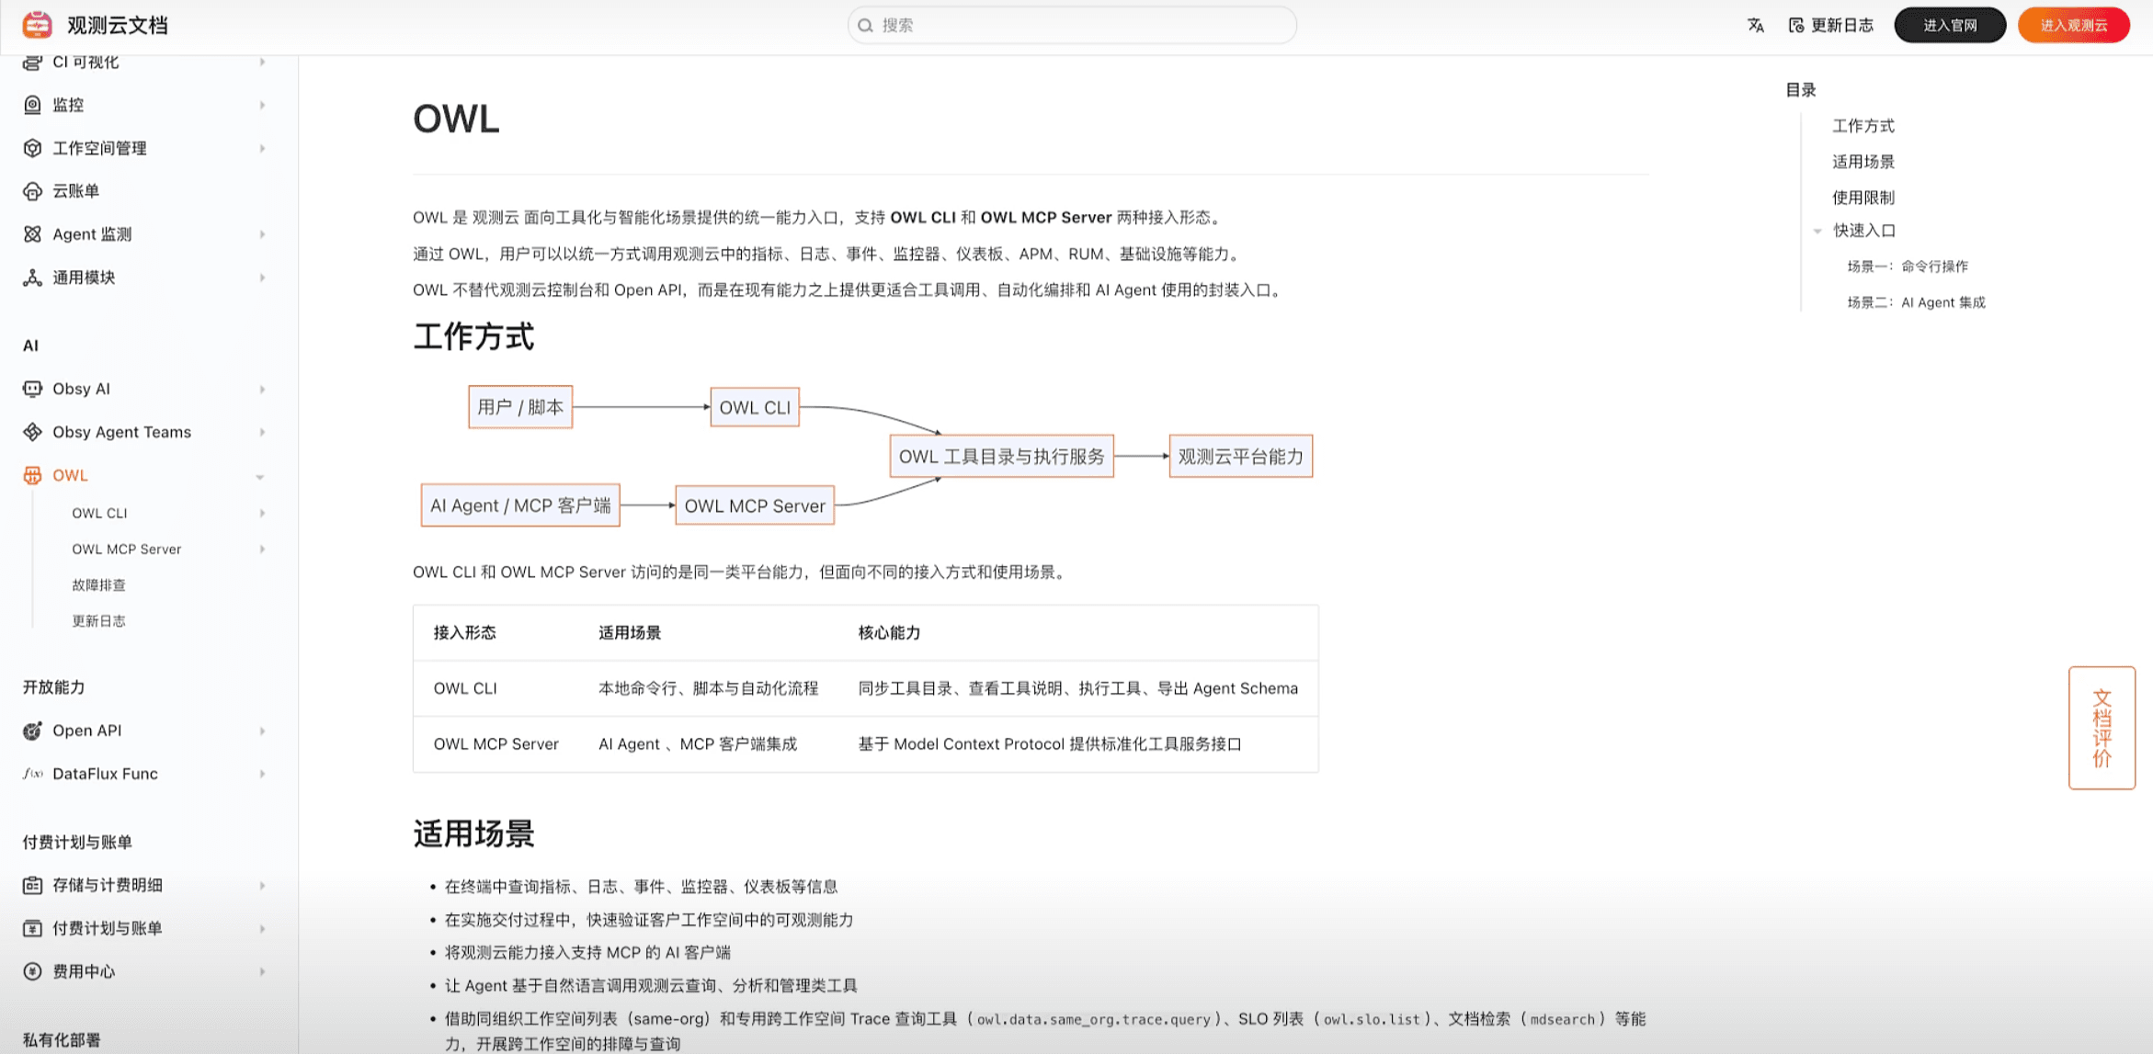Click the 更新日志 header icon
Image resolution: width=2153 pixels, height=1054 pixels.
pos(1795,25)
